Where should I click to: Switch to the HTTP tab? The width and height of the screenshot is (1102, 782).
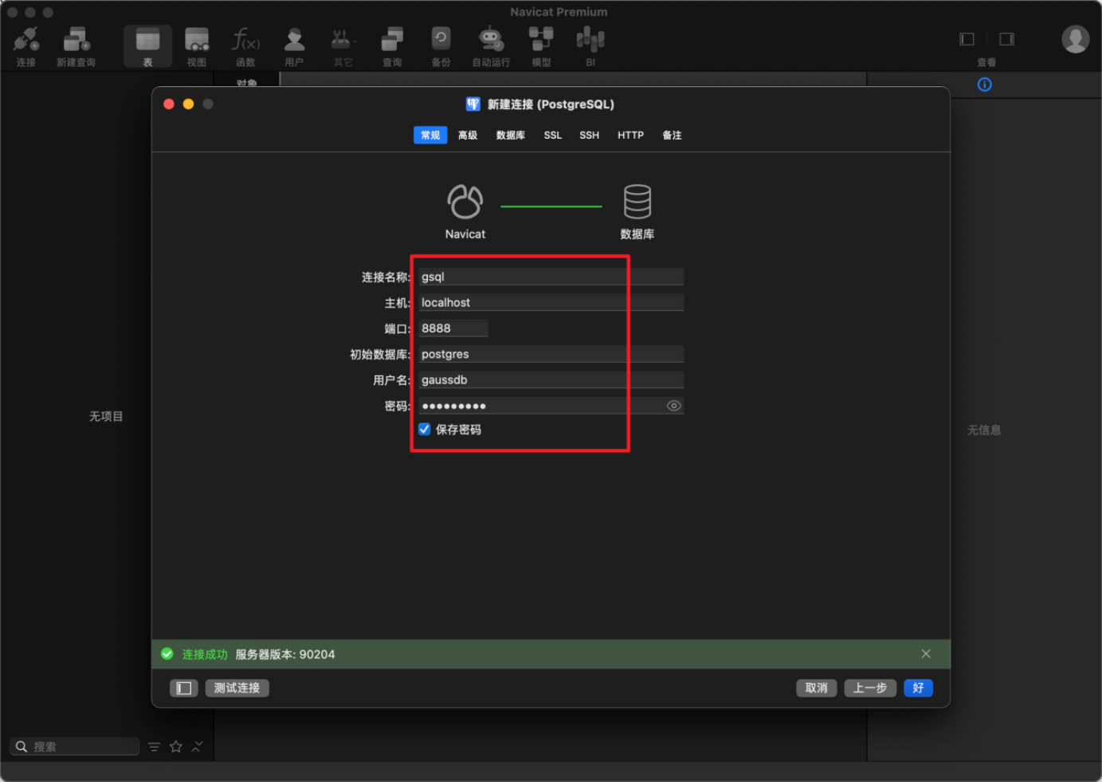click(630, 136)
